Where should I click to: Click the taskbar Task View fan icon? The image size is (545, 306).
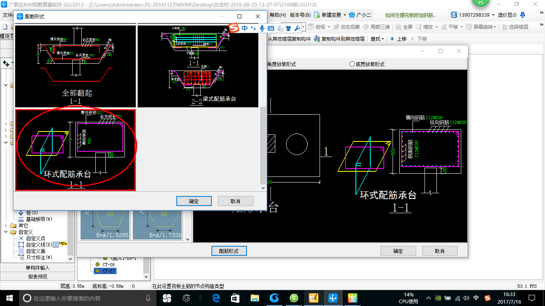(x=167, y=298)
